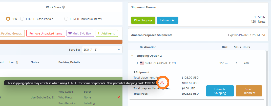
Task: Sort by the Loc column arrows
Action: pyautogui.click(x=17, y=62)
